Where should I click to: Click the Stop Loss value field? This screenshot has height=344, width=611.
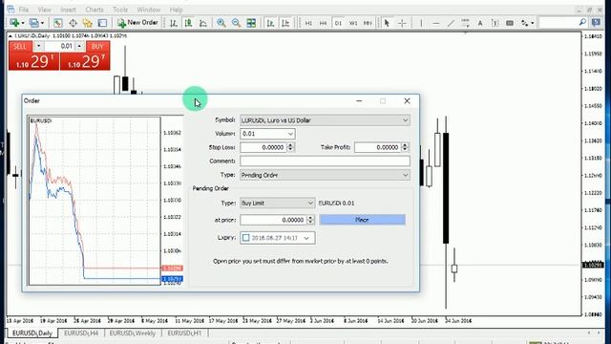(x=263, y=147)
